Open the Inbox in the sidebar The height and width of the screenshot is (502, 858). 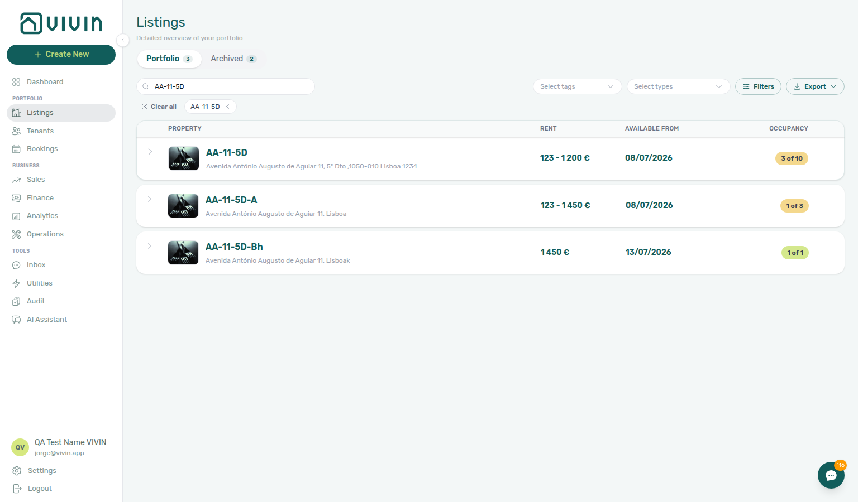pyautogui.click(x=61, y=265)
